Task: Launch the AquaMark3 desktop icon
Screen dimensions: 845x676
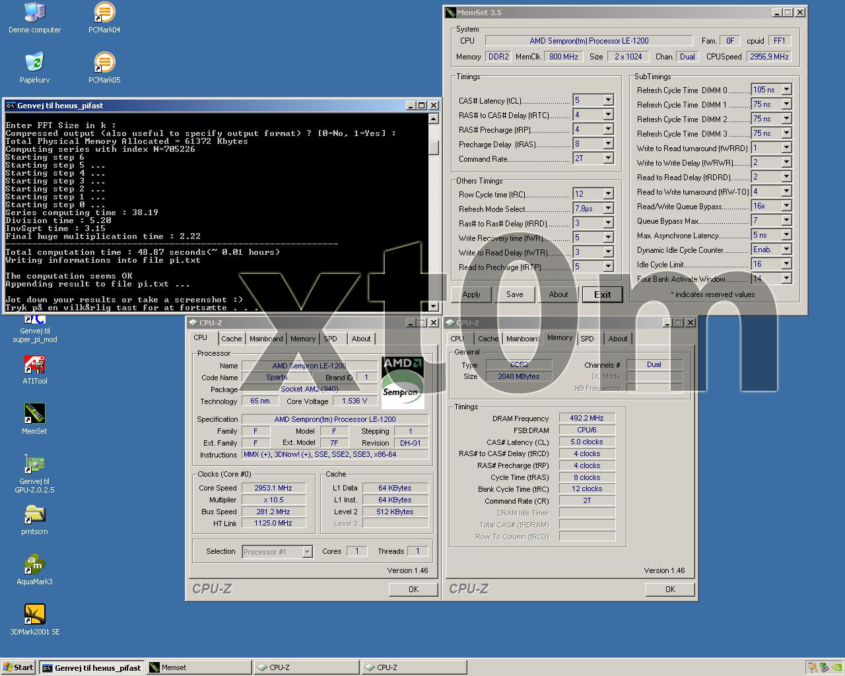Action: 34,570
